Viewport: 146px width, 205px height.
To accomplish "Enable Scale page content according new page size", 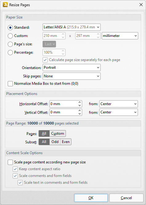I will point(10,162).
